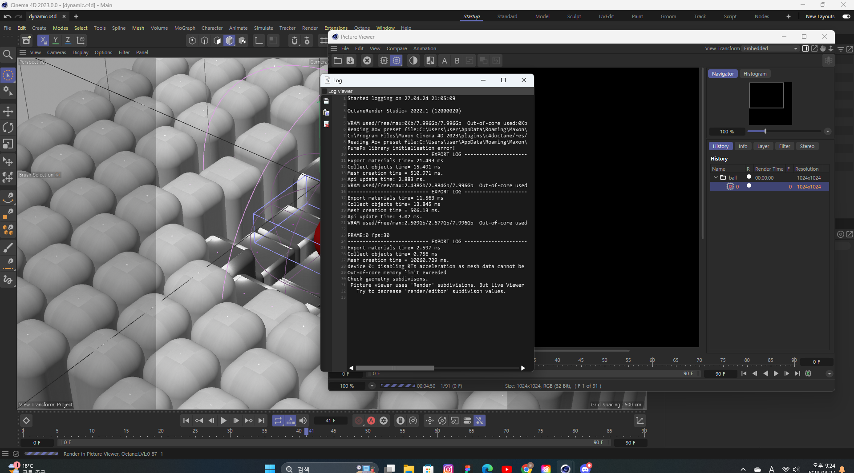
Task: Open Filter tab in Picture Viewer
Action: tap(785, 146)
